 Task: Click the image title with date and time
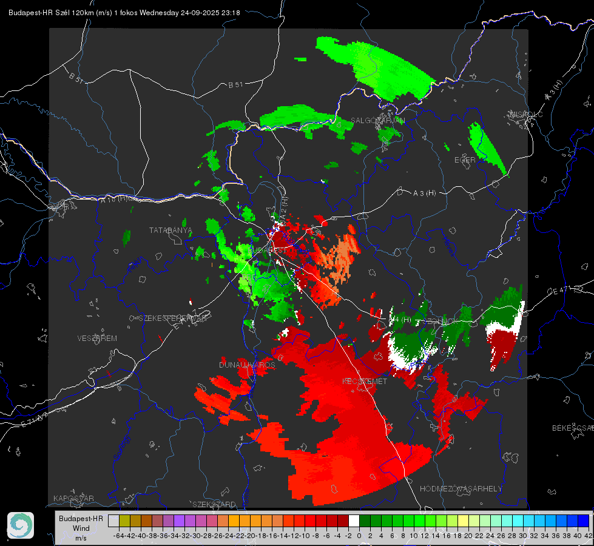point(120,12)
